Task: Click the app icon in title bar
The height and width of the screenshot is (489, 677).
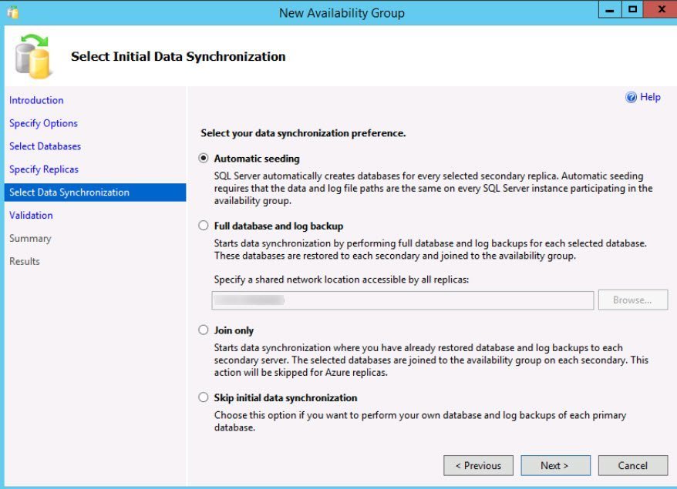Action: coord(13,12)
